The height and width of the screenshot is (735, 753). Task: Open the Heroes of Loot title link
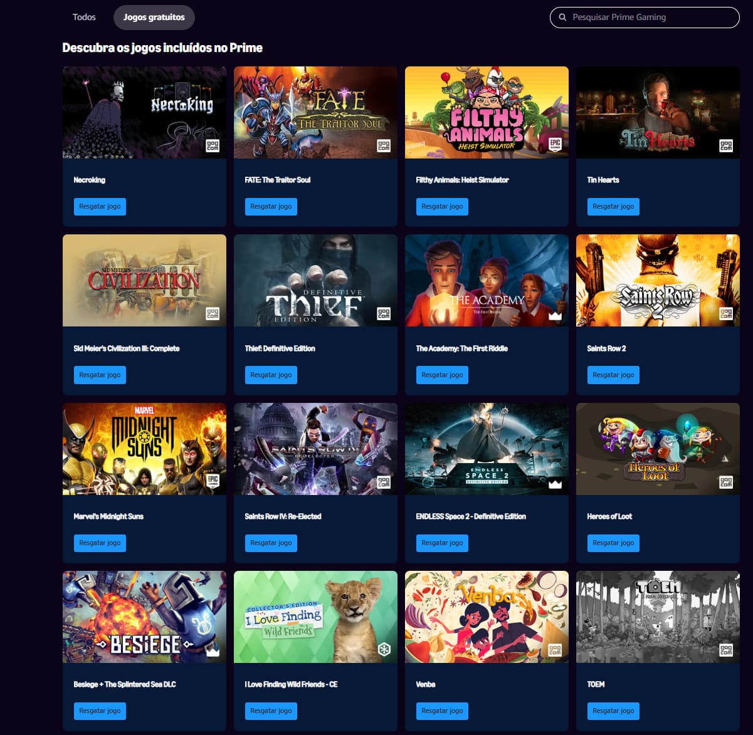coord(609,516)
